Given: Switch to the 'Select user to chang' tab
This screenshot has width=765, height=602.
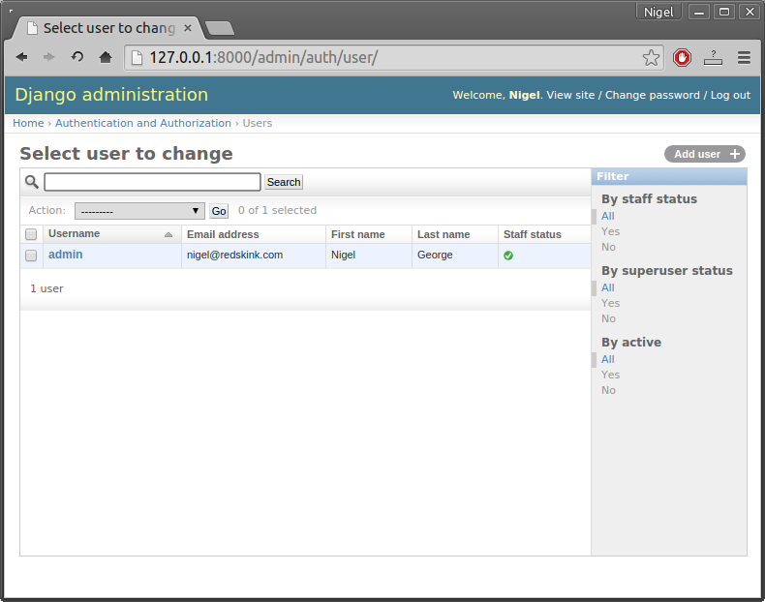Looking at the screenshot, I should click(107, 28).
